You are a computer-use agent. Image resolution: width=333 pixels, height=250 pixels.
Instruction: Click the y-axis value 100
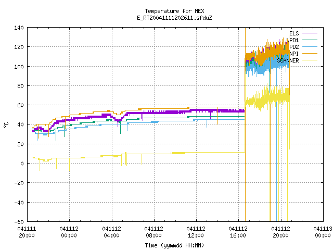point(19,67)
